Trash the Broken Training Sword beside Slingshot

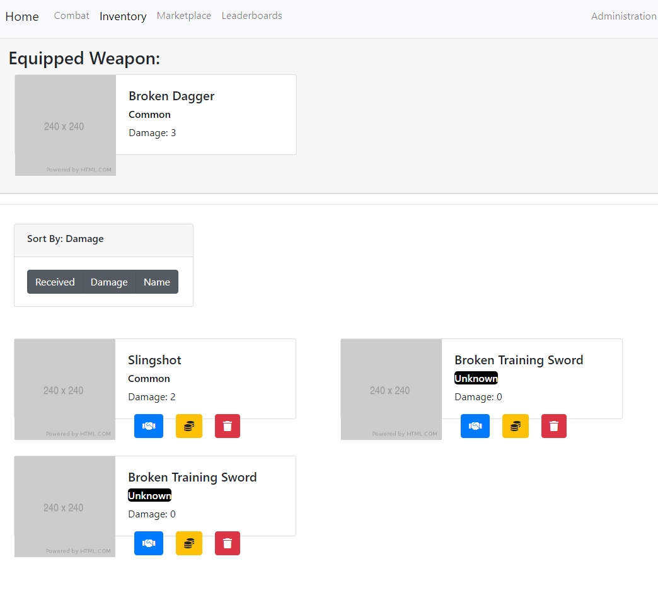tap(554, 426)
